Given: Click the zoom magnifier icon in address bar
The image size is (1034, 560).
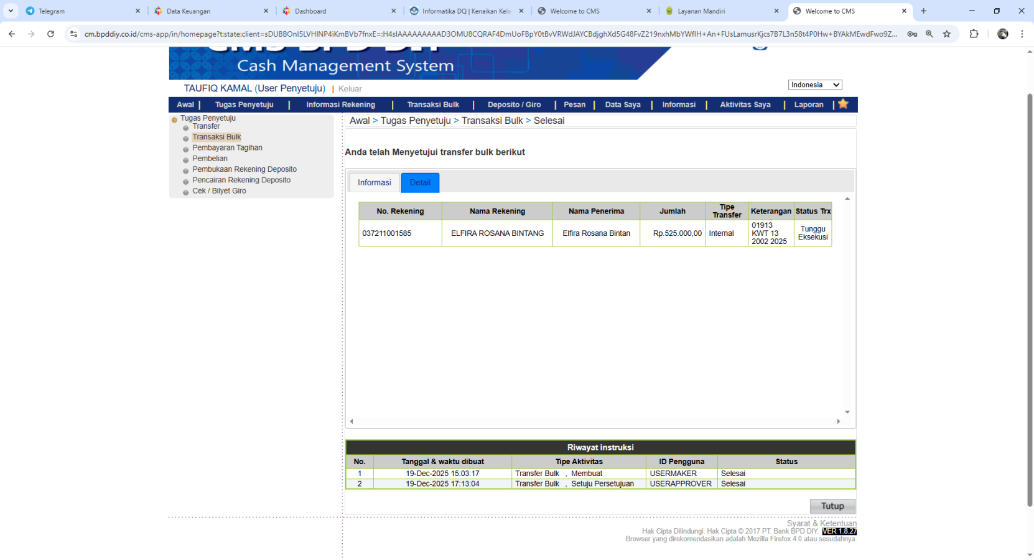Looking at the screenshot, I should 929,34.
